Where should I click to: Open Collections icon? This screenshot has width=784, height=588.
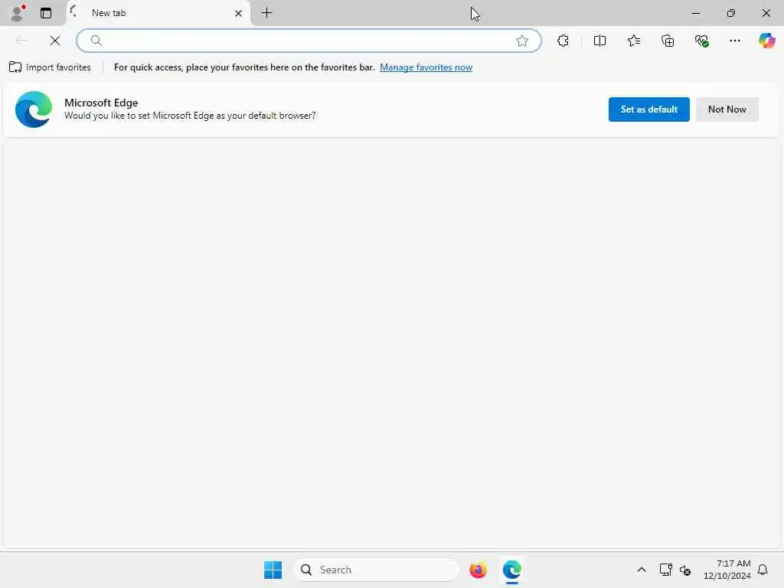668,41
